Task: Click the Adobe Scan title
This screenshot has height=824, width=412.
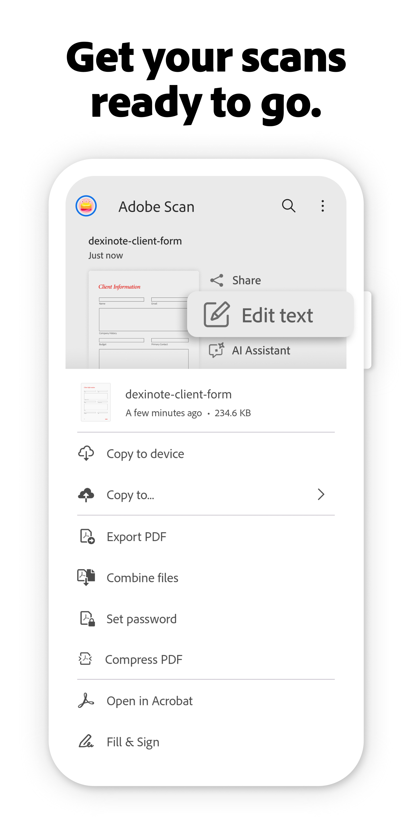Action: pos(157,206)
